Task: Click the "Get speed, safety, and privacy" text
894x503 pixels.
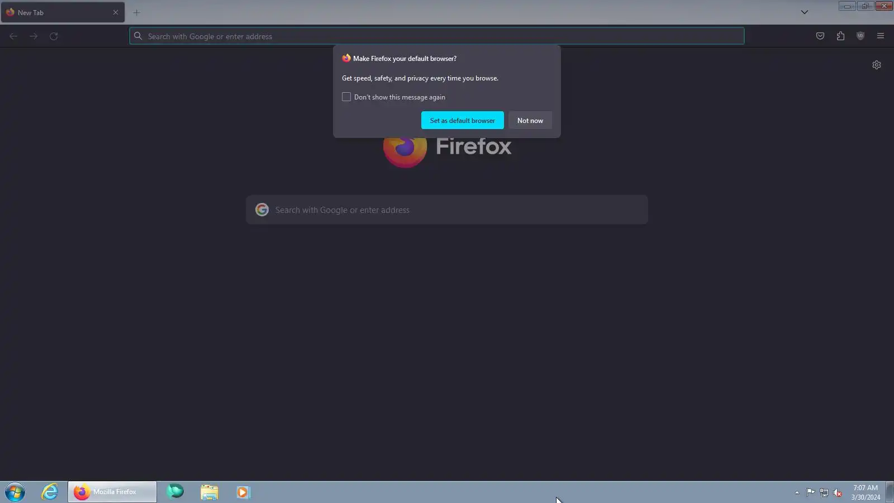Action: [x=420, y=78]
